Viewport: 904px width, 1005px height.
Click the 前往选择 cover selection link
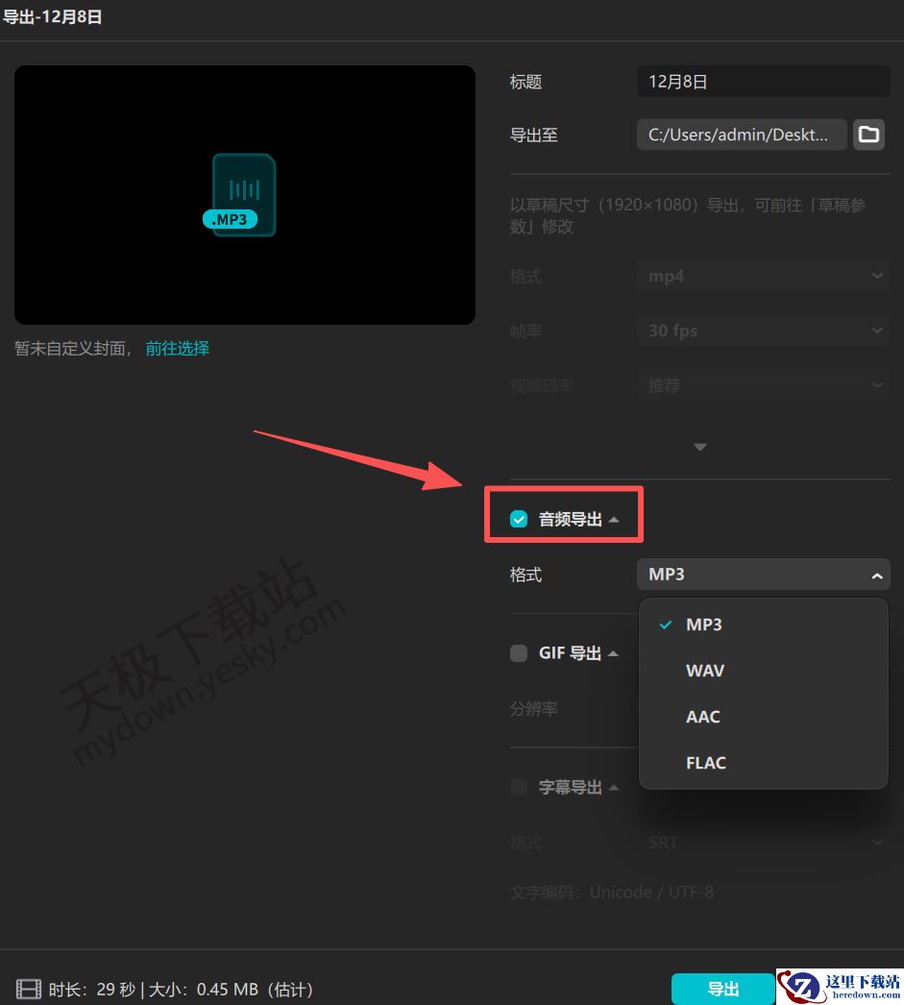point(177,348)
